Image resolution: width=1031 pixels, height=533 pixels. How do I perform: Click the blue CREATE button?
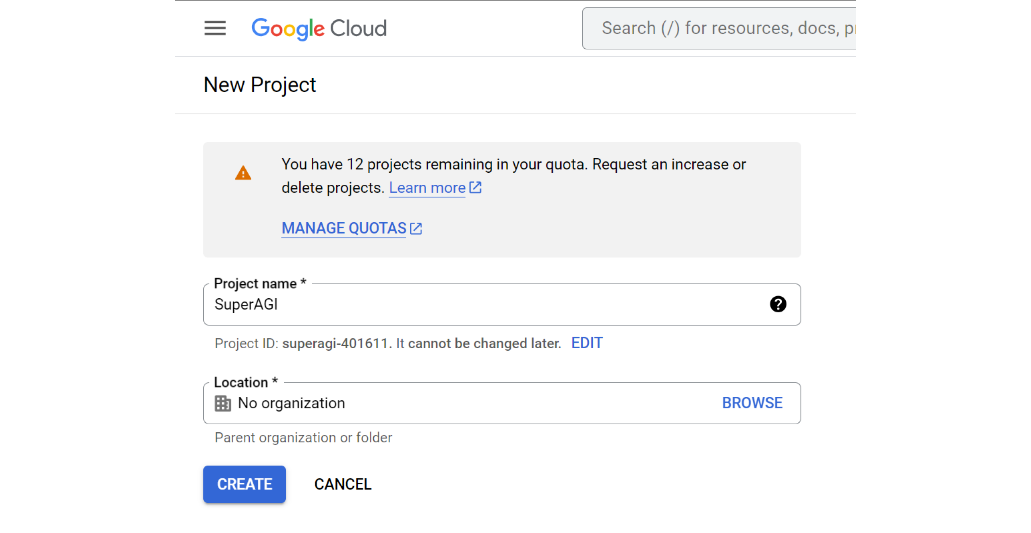point(244,484)
